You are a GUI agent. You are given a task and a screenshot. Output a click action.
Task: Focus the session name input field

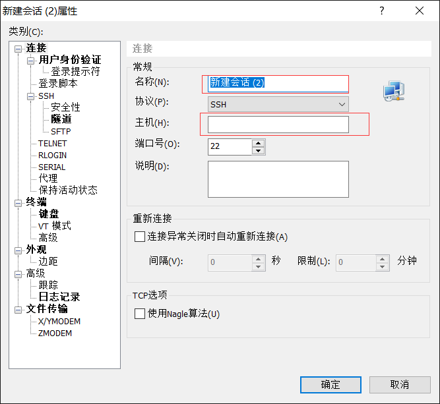(278, 84)
